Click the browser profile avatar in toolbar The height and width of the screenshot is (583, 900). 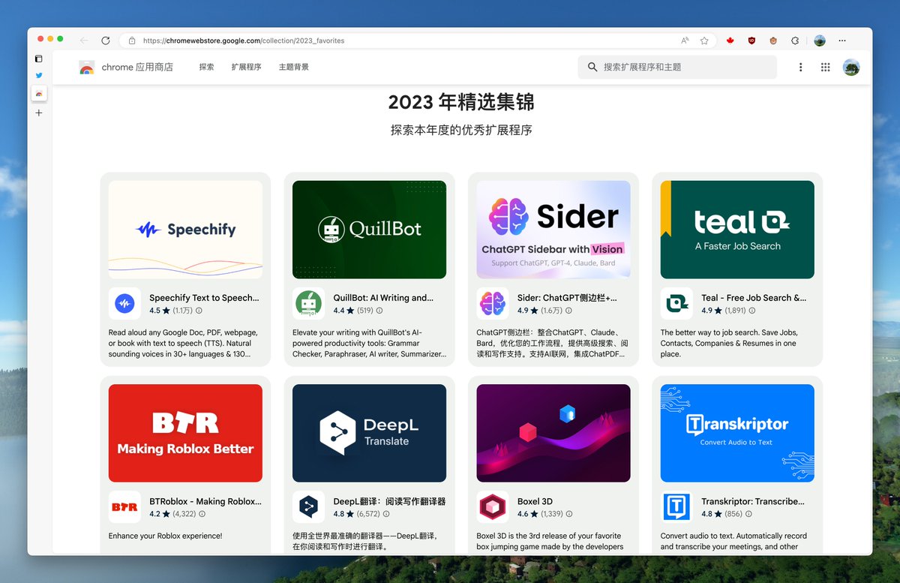(x=820, y=41)
